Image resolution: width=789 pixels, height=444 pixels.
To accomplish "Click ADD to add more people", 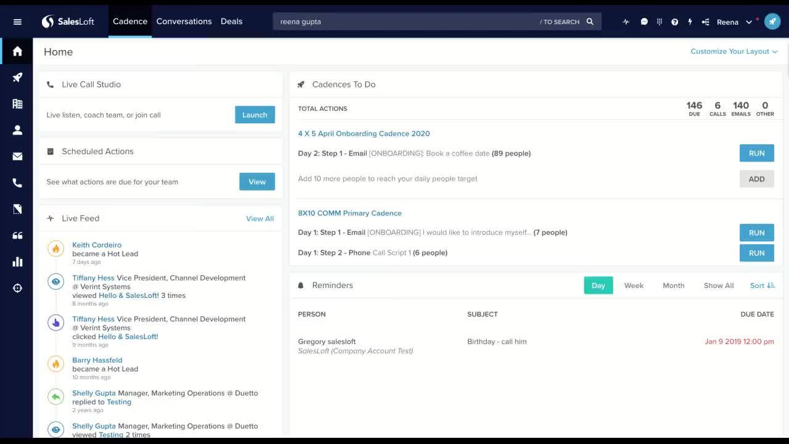I will [757, 179].
